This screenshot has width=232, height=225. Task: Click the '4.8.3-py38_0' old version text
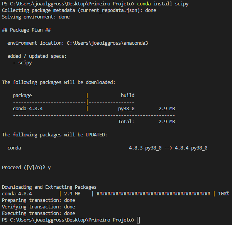point(145,148)
